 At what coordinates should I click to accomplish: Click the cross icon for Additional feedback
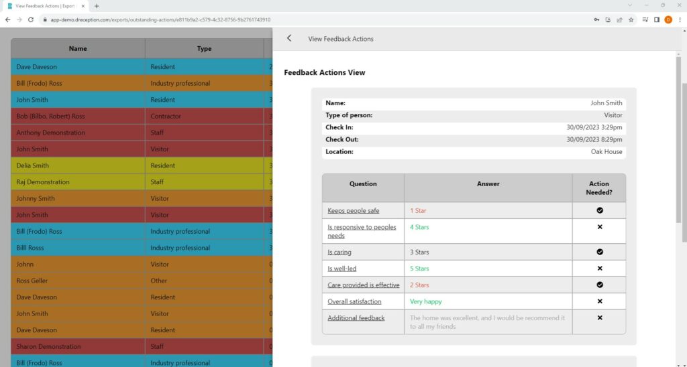point(600,317)
